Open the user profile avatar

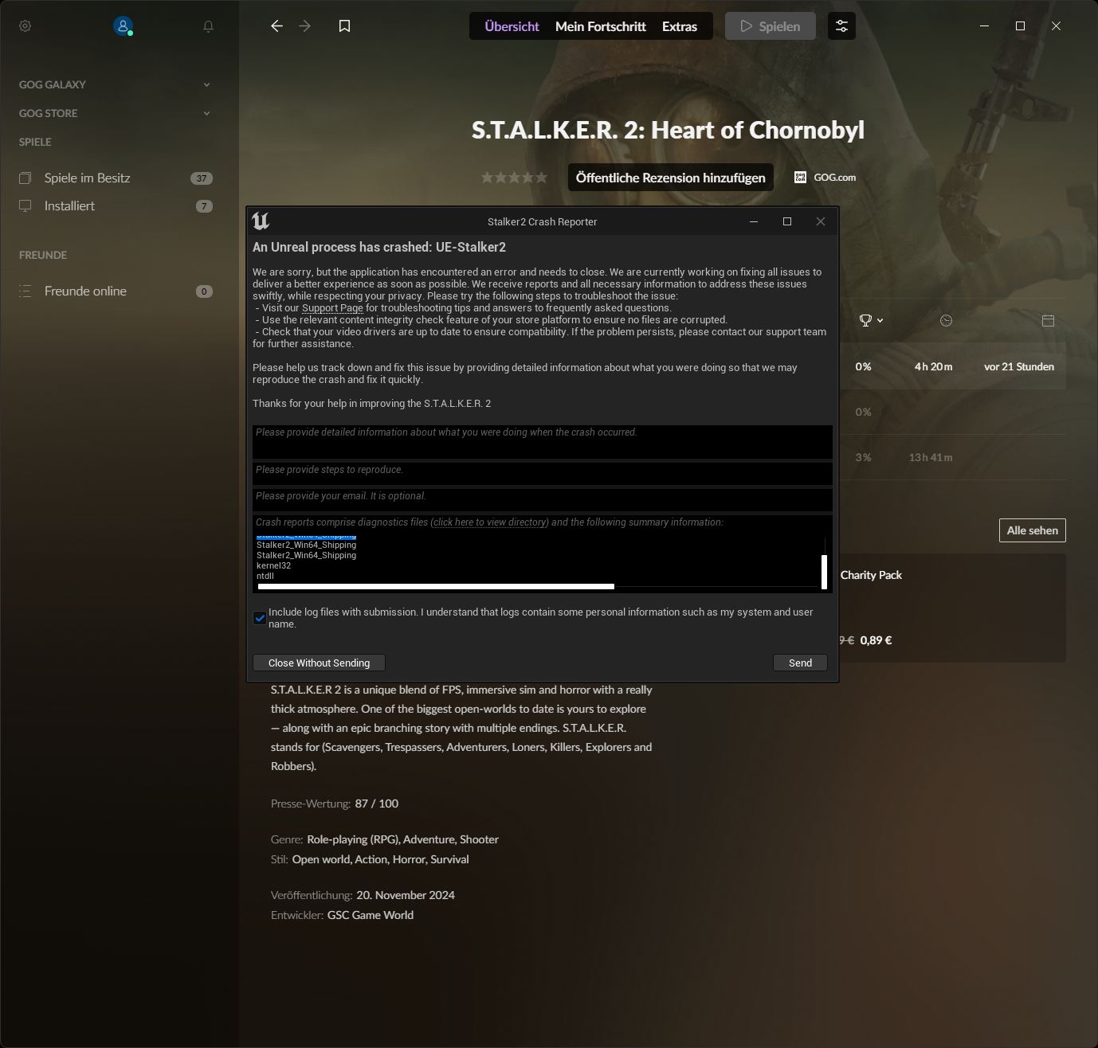point(123,26)
